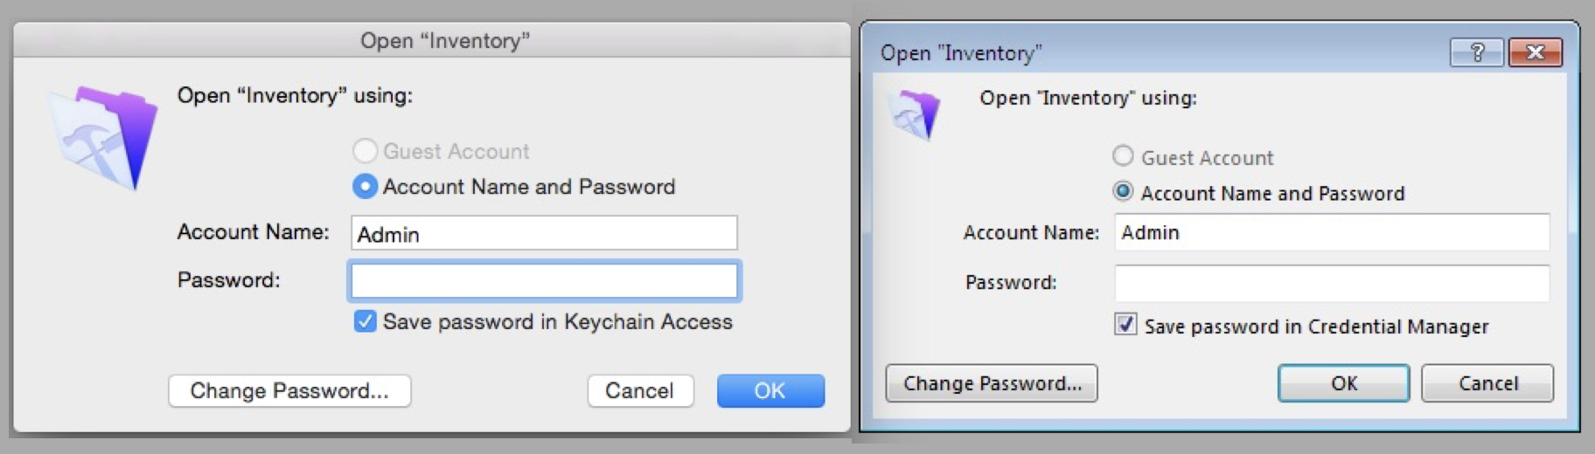Close the Windows dialog with the red X
The height and width of the screenshot is (454, 1595).
point(1536,52)
